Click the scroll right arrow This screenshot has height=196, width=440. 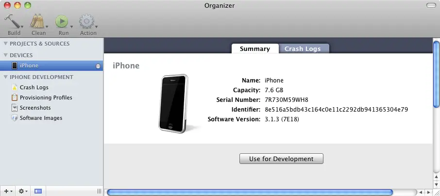coord(428,192)
